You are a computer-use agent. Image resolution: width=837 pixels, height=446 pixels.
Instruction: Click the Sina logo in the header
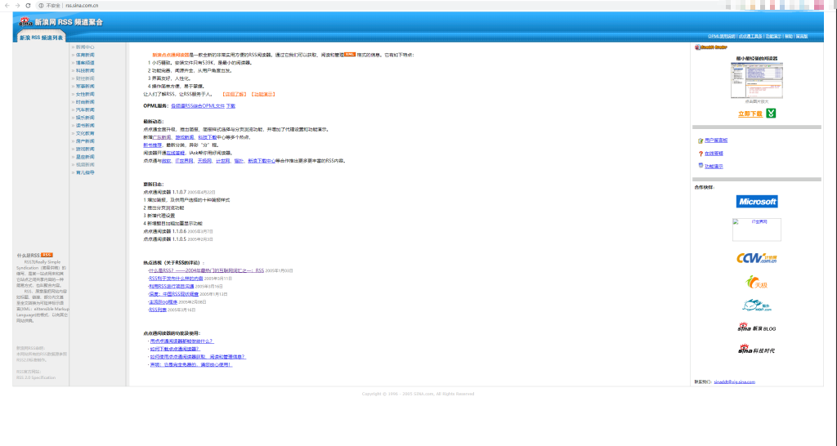(x=27, y=22)
